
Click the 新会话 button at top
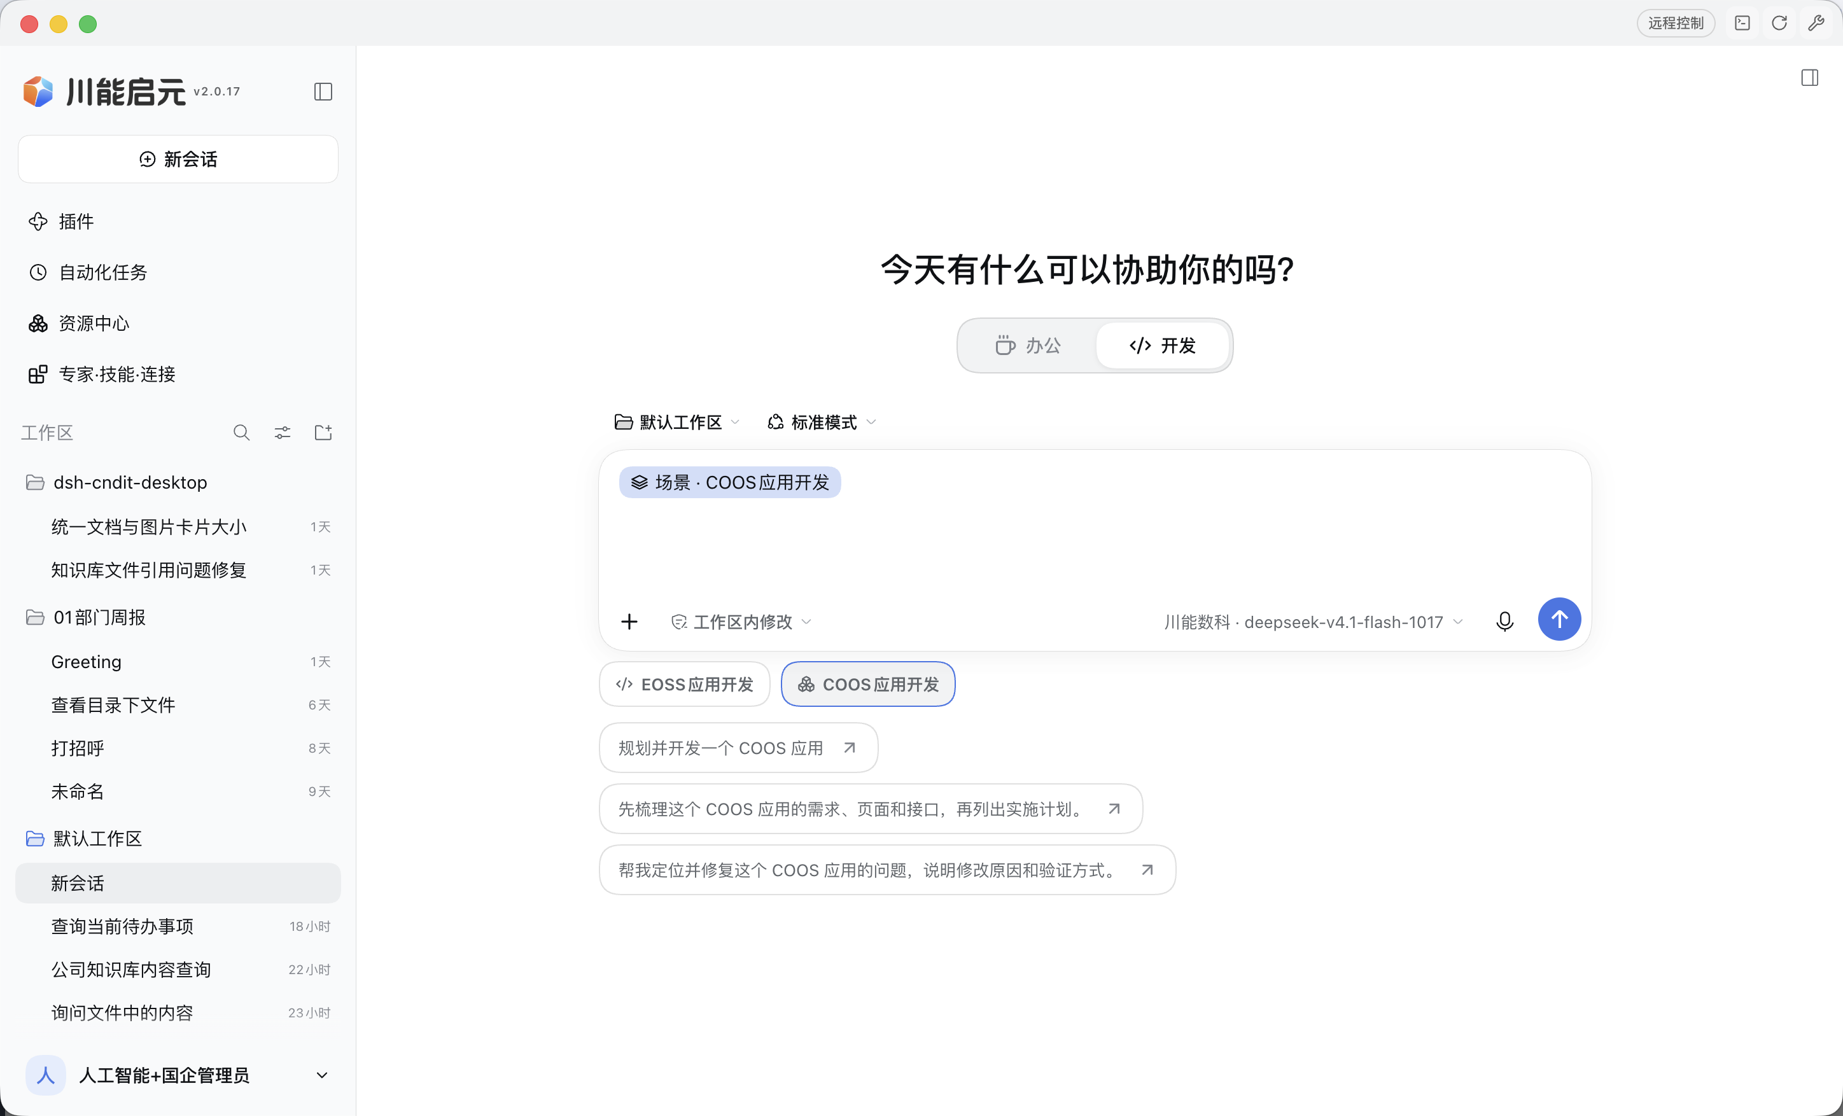pos(178,158)
